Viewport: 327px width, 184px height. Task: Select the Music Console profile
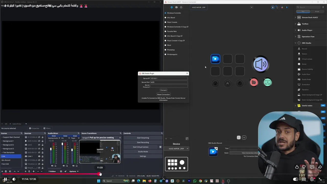pos(172,22)
